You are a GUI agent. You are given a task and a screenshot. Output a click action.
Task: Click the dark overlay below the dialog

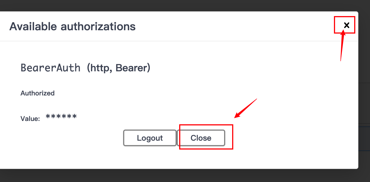pos(183,176)
